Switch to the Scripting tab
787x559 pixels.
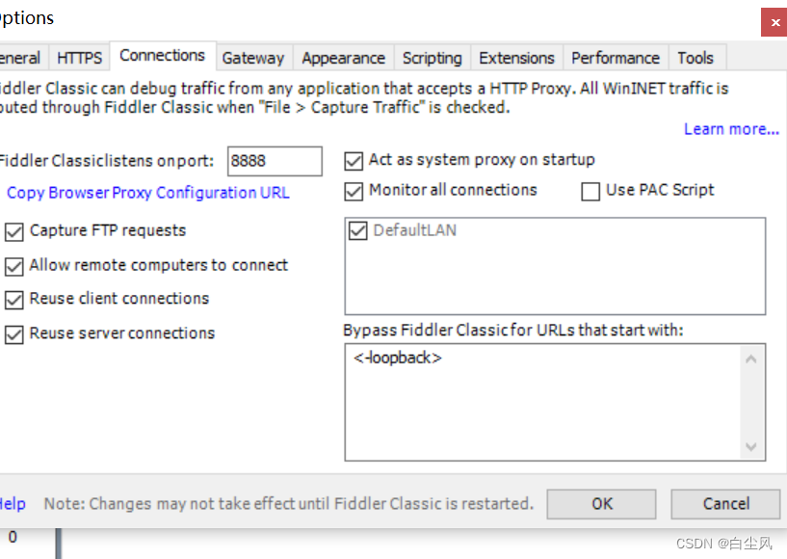point(432,58)
